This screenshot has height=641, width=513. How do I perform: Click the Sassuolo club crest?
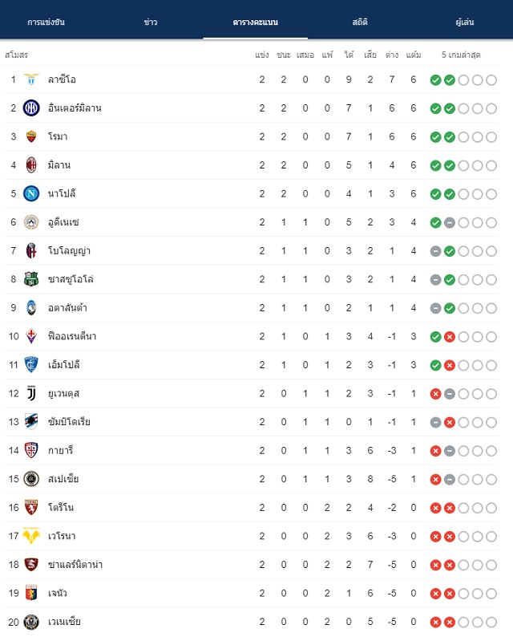click(31, 279)
